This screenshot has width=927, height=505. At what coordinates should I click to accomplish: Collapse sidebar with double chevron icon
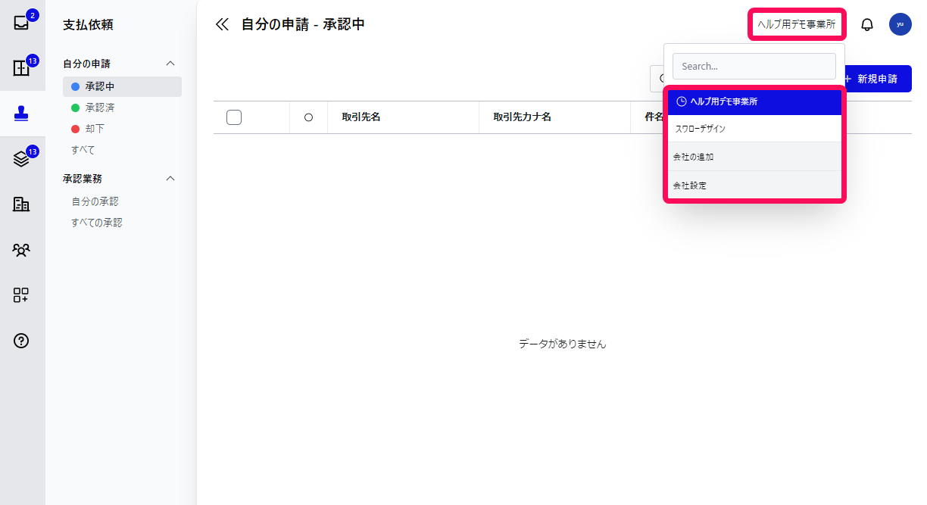click(222, 24)
